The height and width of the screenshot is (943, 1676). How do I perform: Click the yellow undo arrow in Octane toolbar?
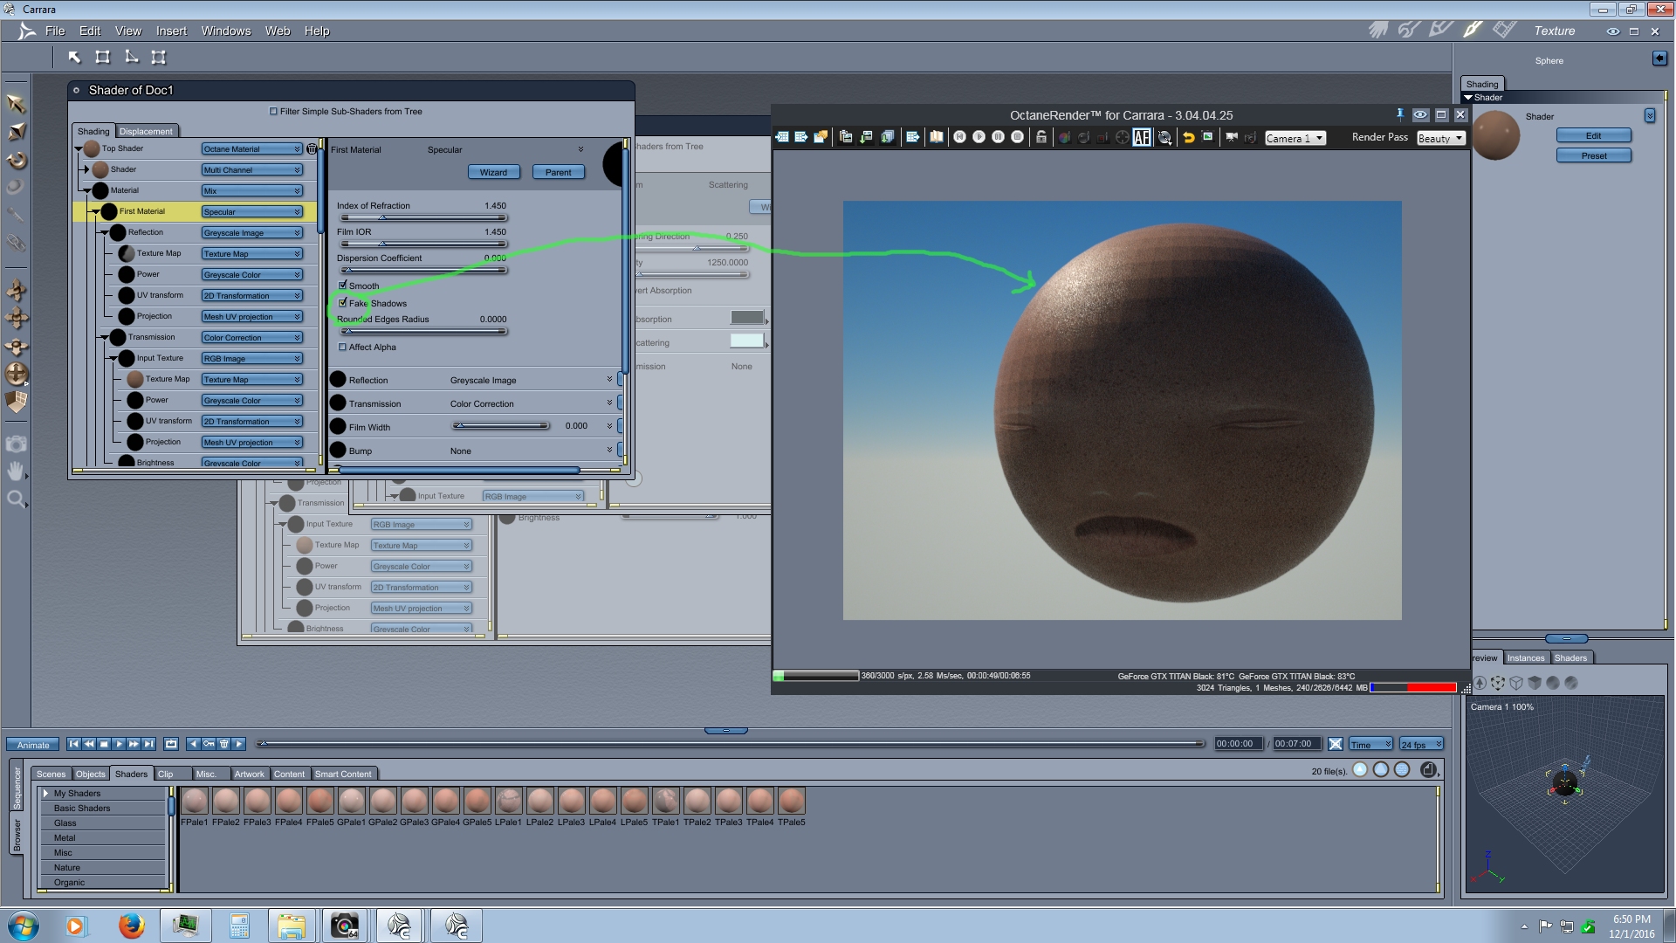pyautogui.click(x=1188, y=138)
